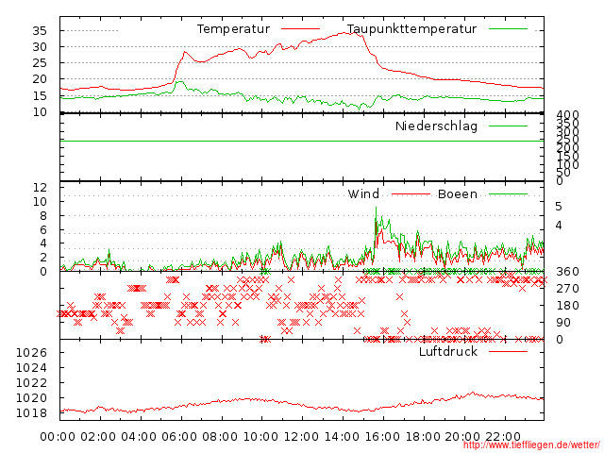Click the 35 temperature axis value
Image resolution: width=604 pixels, height=453 pixels.
[40, 31]
